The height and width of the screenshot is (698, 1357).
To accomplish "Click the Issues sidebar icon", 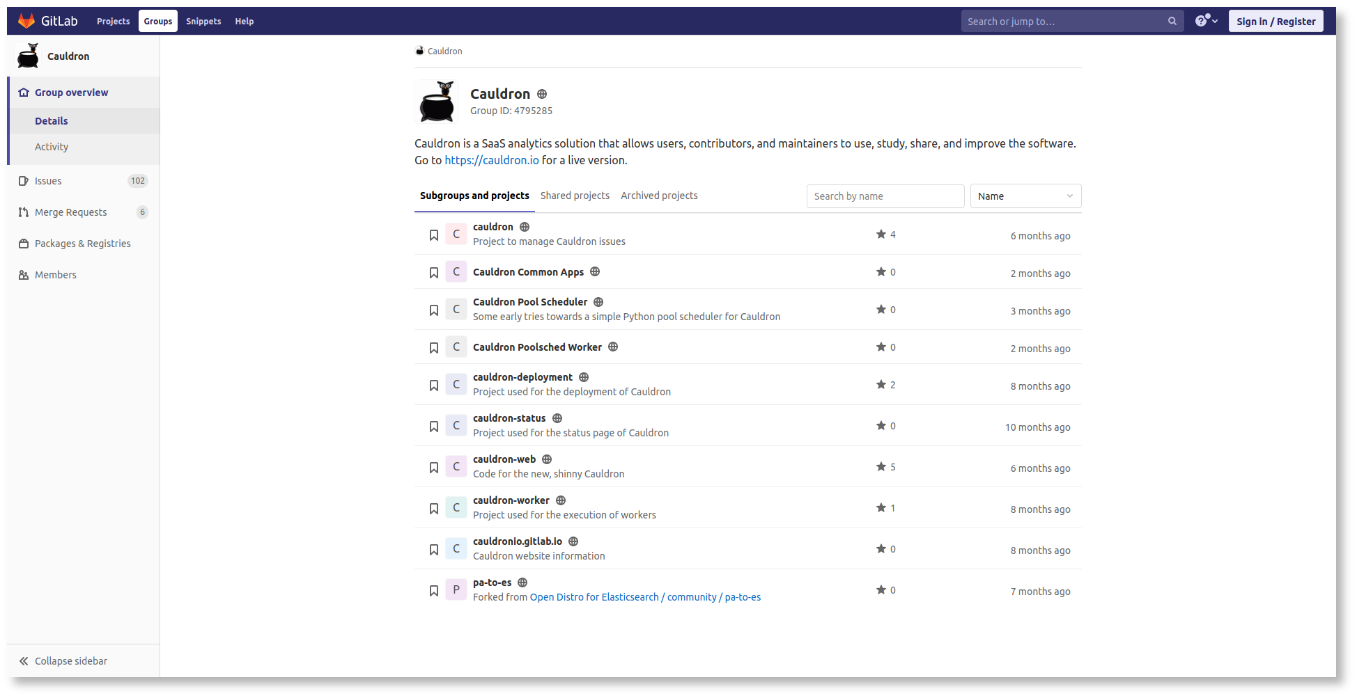I will (x=24, y=181).
